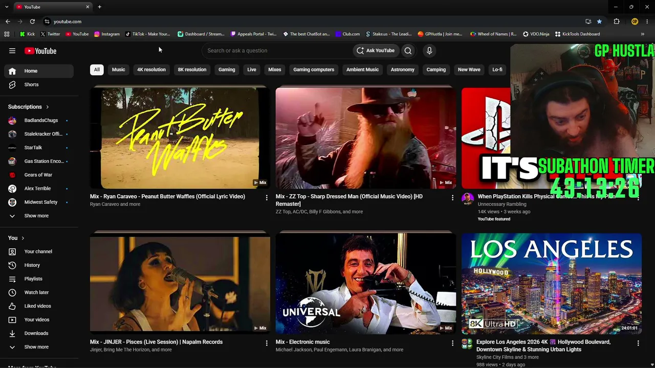655x368 pixels.
Task: Expand Show more under You section
Action: pos(39,347)
